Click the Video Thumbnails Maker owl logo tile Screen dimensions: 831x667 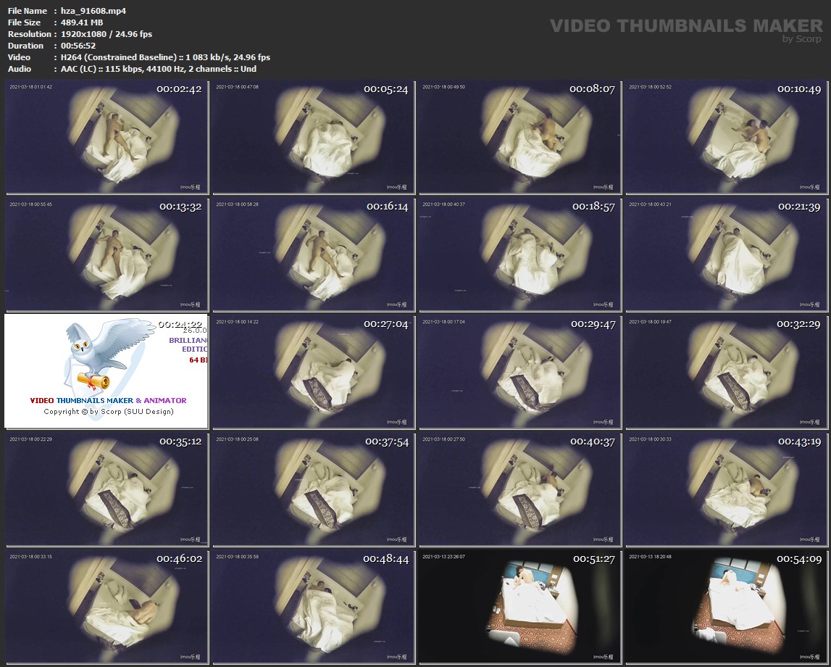[x=107, y=371]
